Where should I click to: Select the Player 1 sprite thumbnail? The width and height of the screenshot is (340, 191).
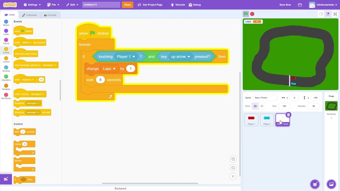251,120
